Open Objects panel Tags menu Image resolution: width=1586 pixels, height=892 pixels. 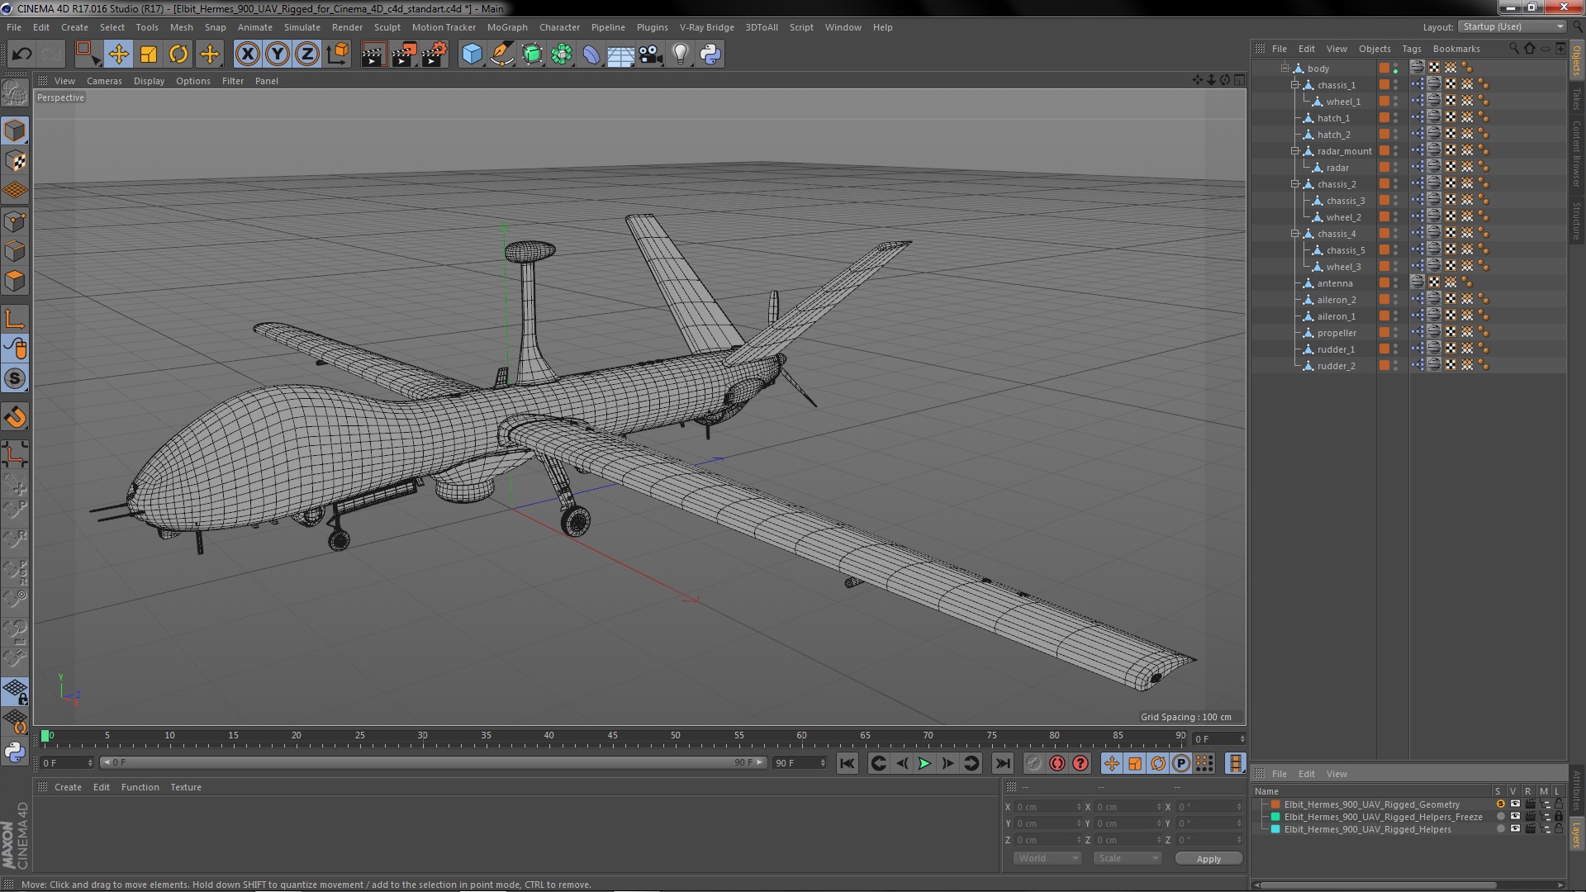coord(1411,49)
